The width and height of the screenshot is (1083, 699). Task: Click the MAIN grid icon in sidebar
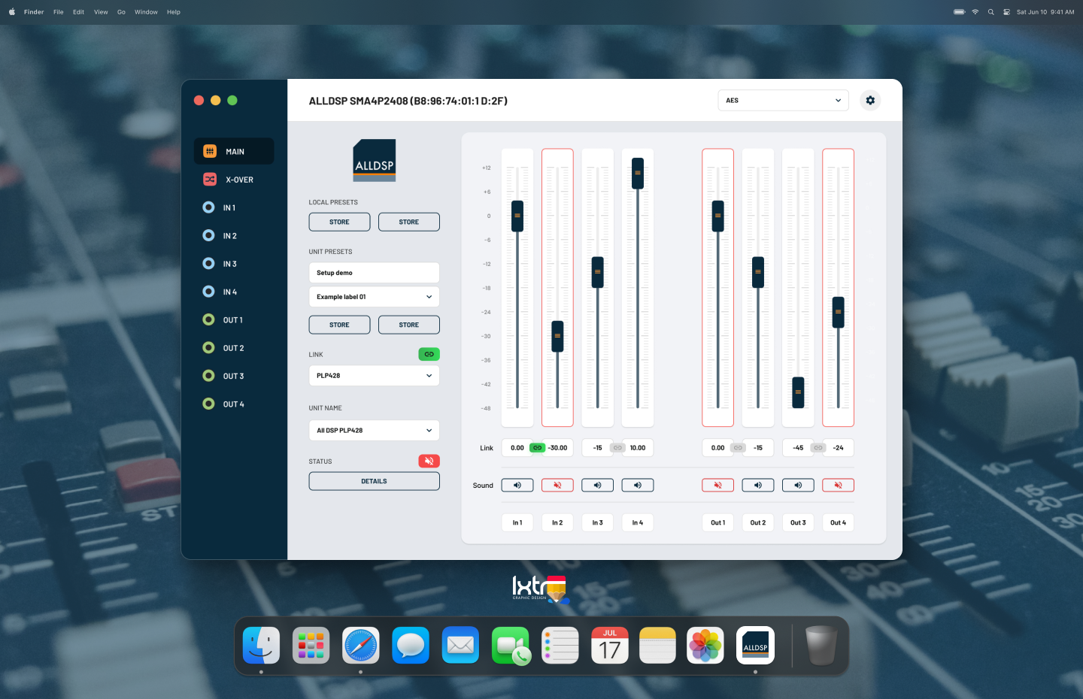(x=210, y=151)
